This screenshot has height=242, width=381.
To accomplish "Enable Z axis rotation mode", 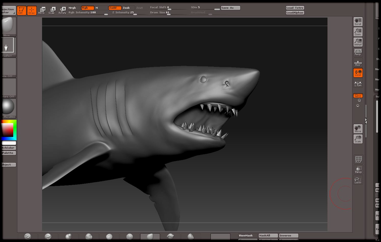I will [359, 101].
